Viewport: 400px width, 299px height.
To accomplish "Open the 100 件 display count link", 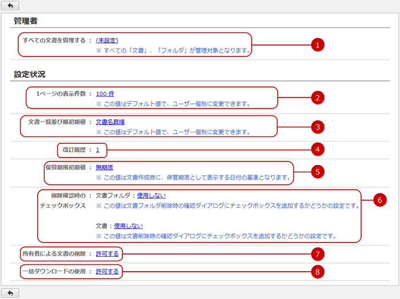I will [105, 94].
